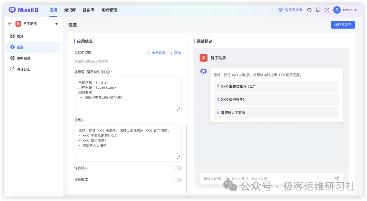Screen dimensions: 367x201
Task: Click the 应用信息 section heading
Action: point(85,41)
